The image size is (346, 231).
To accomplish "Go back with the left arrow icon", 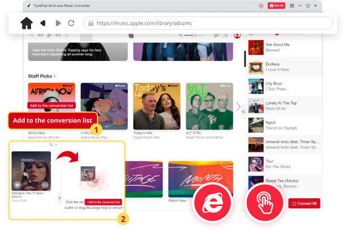I will (x=43, y=23).
